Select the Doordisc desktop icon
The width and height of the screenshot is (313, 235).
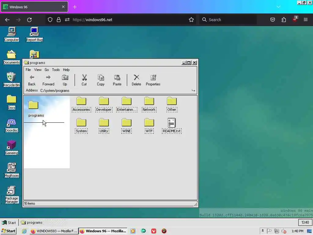pos(12,125)
